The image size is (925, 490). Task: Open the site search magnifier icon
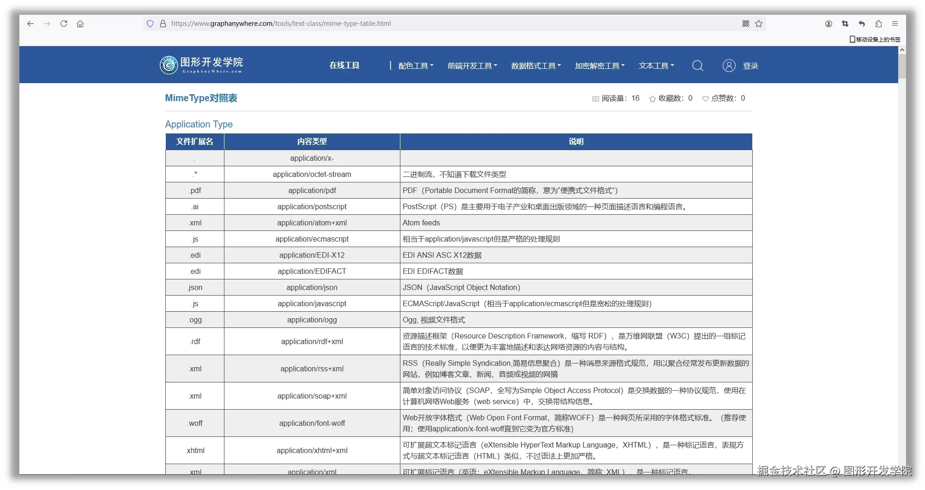(697, 66)
